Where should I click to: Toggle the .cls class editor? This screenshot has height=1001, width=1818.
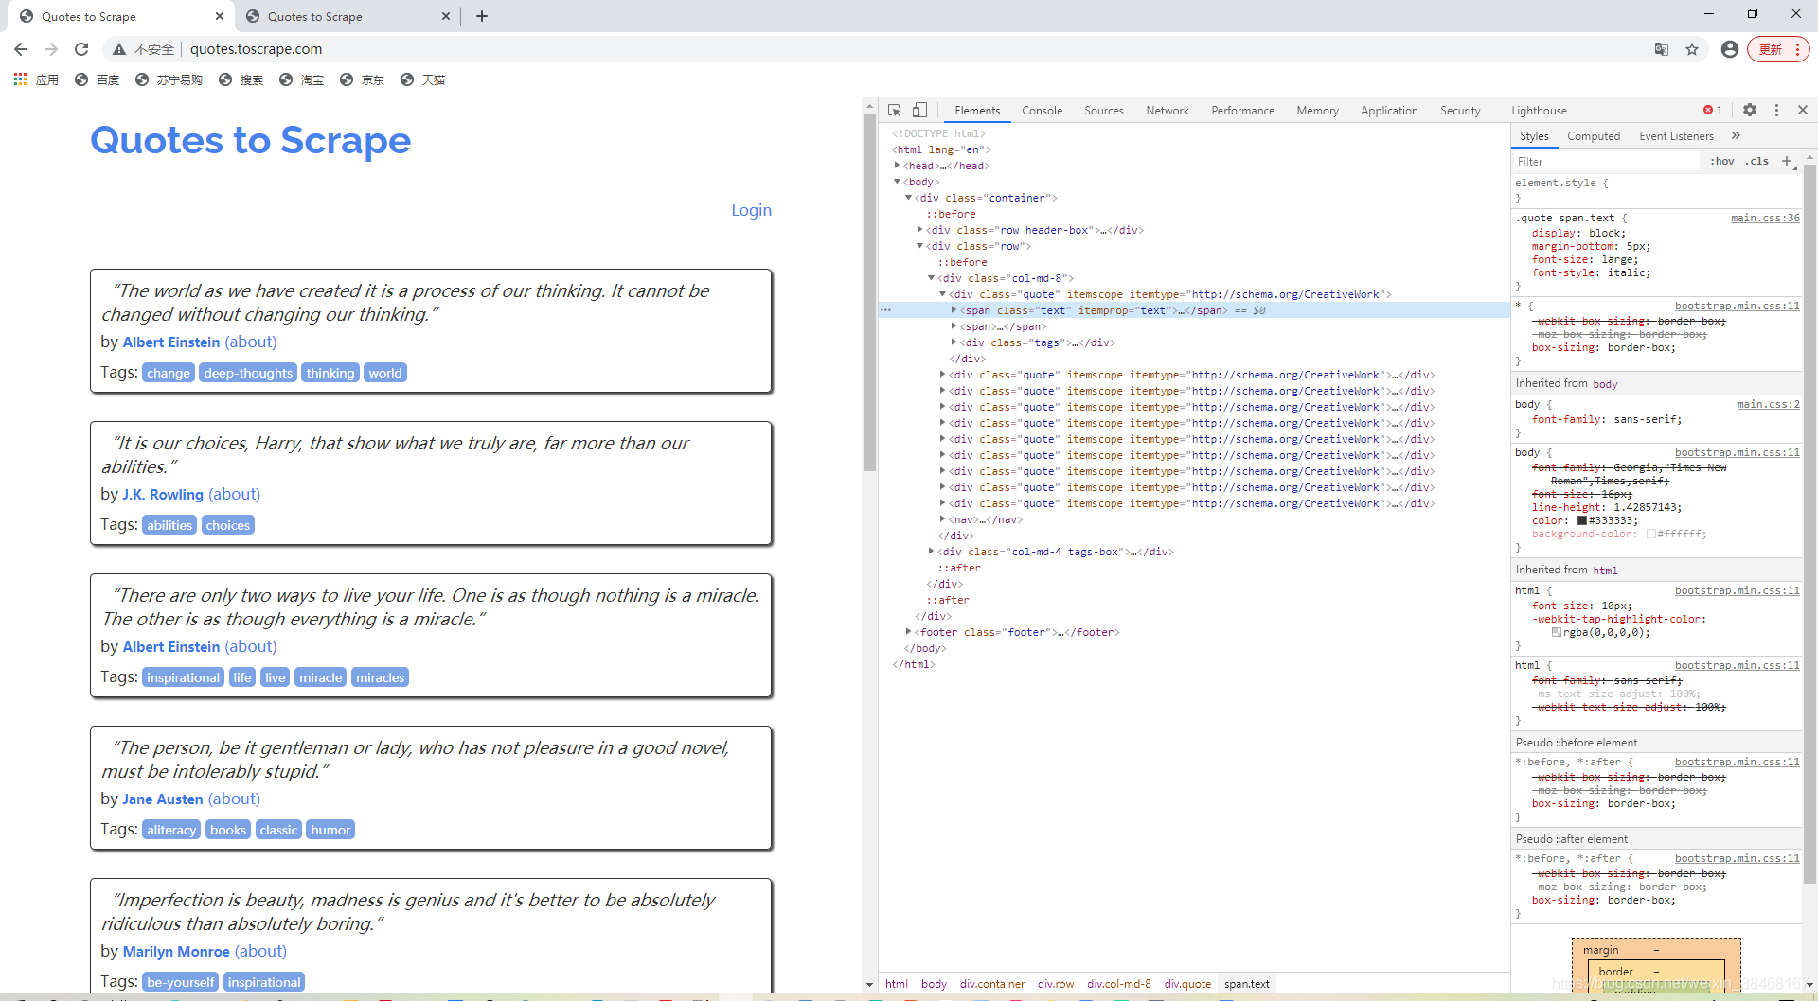[x=1756, y=162]
